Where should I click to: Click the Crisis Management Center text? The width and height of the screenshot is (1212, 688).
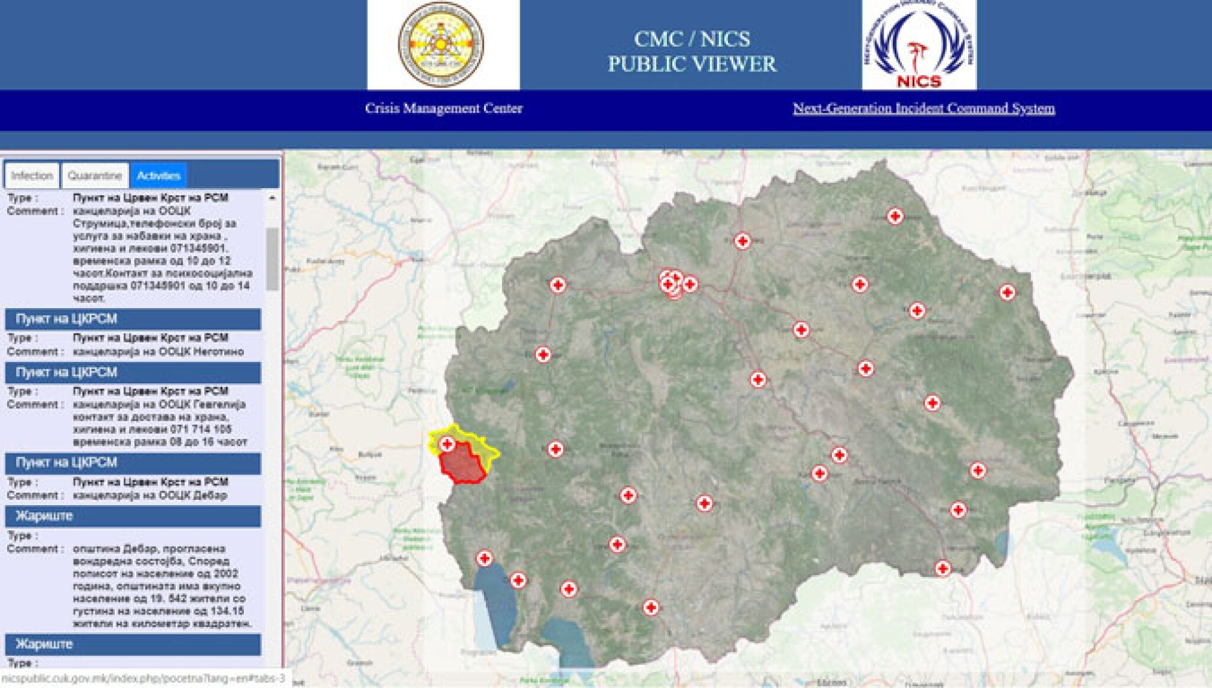[x=443, y=108]
